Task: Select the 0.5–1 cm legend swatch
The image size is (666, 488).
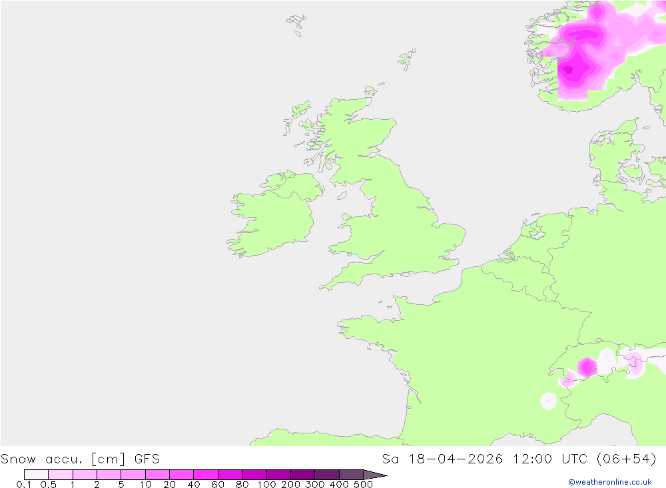Action: (61, 475)
